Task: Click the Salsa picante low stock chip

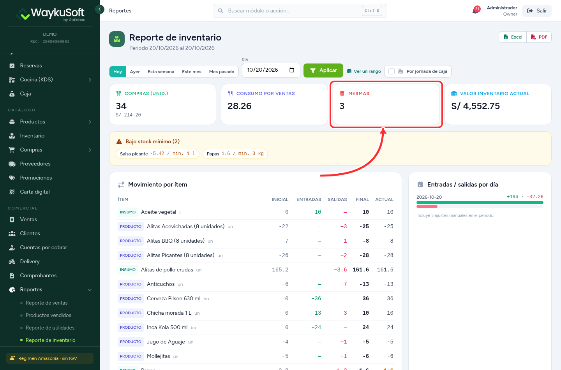Action: pos(157,154)
